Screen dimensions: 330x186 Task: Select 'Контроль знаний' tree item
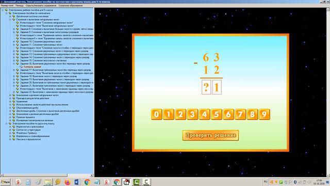tap(32, 67)
